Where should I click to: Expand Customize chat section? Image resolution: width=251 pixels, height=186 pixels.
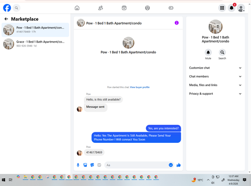point(215,68)
